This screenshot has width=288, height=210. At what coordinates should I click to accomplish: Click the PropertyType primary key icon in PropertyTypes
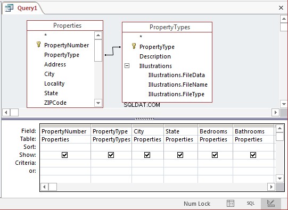(x=134, y=46)
